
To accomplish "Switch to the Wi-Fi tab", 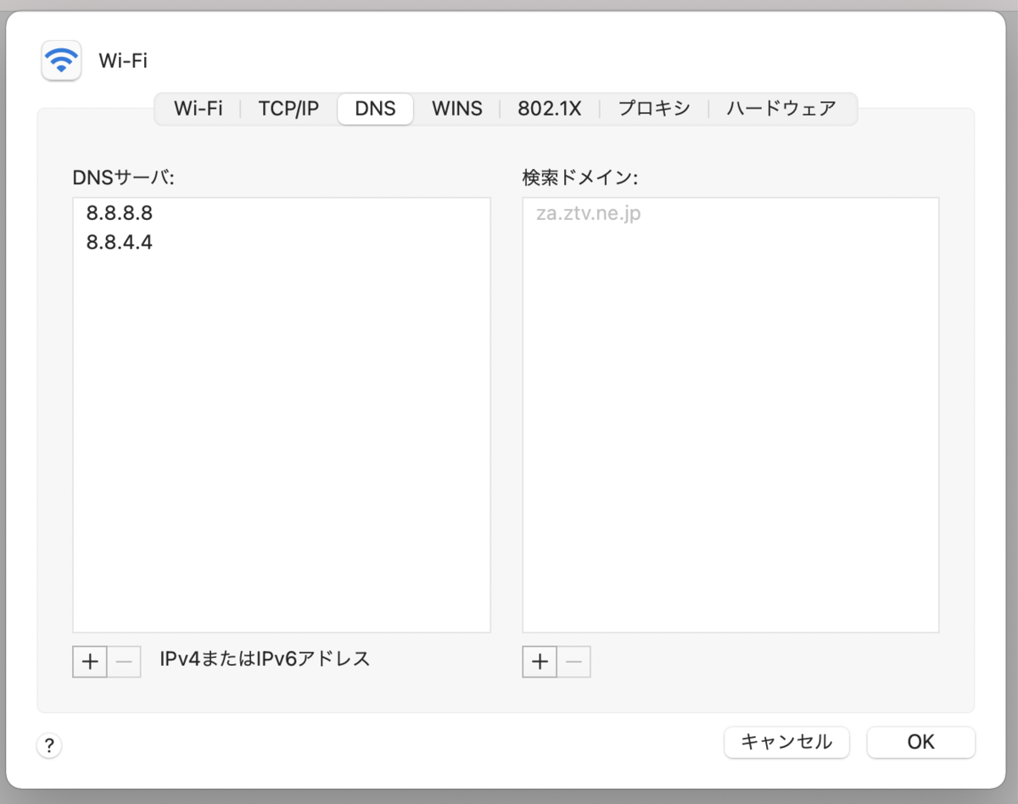I will pyautogui.click(x=199, y=109).
